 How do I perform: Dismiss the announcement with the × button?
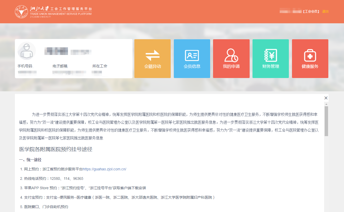point(326,98)
